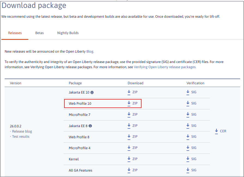Download the SIG file for Jakarta EE 10
244x177 pixels.
tap(191, 92)
